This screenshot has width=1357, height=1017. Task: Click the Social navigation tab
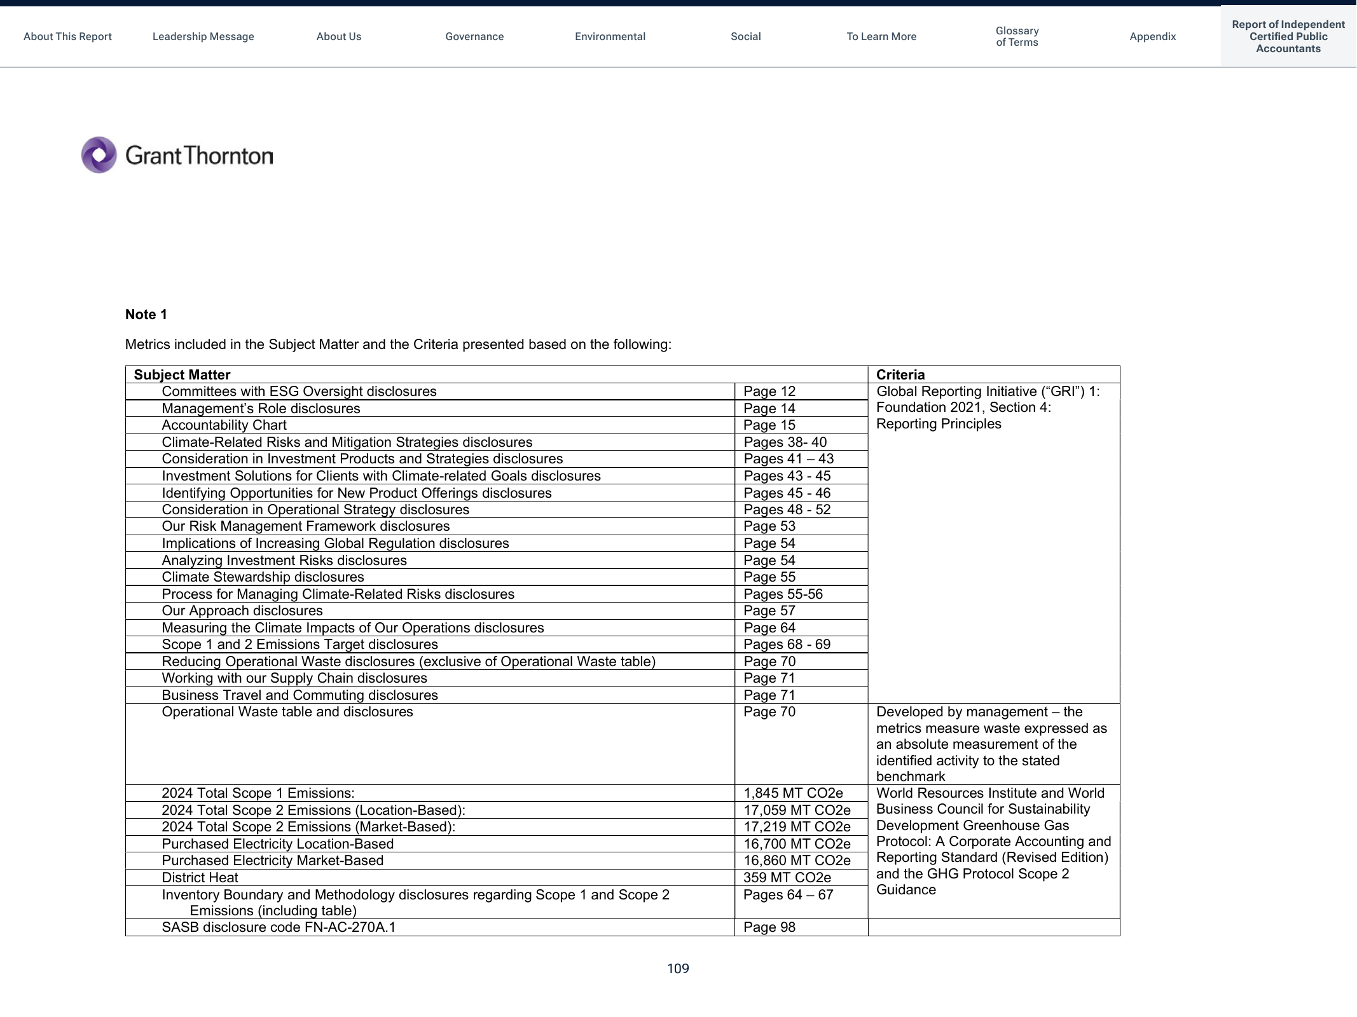point(746,37)
